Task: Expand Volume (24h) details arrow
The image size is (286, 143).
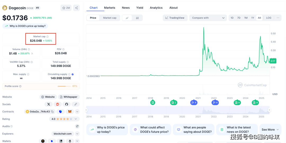Action: click(x=32, y=54)
